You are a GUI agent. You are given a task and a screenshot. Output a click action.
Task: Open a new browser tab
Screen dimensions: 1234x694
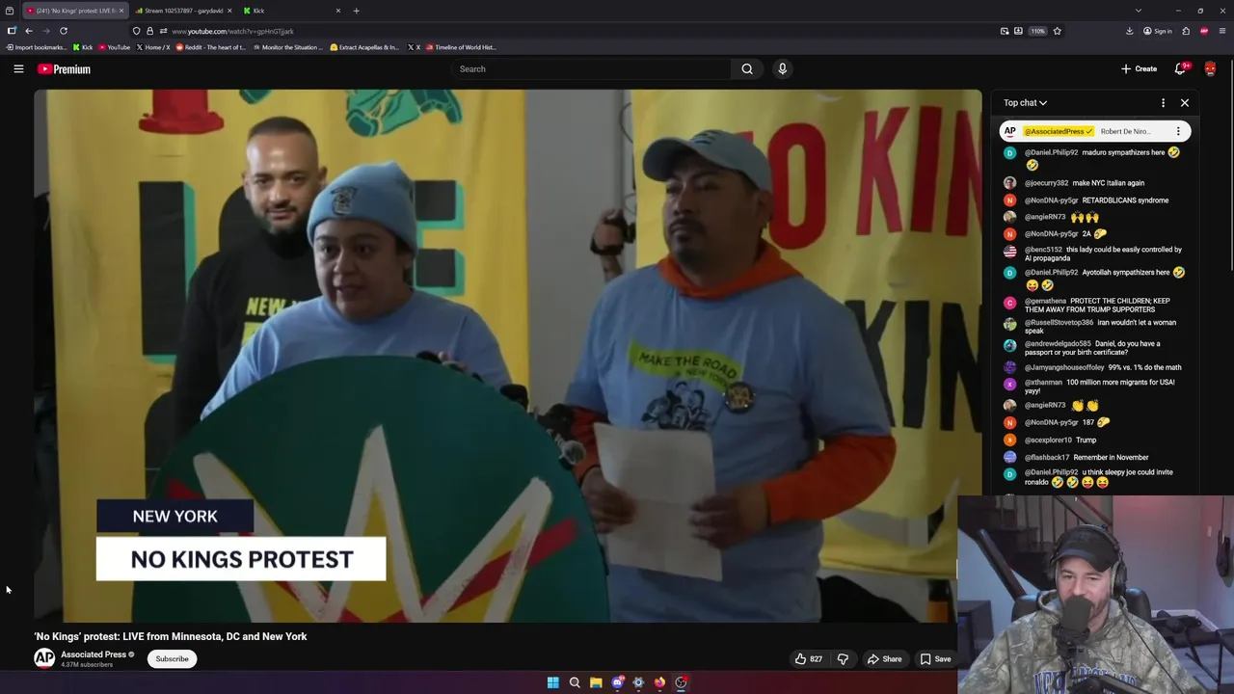coord(356,11)
